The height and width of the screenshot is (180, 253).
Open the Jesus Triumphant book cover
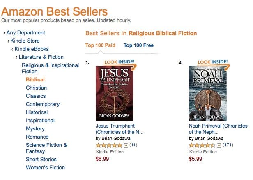(x=115, y=93)
